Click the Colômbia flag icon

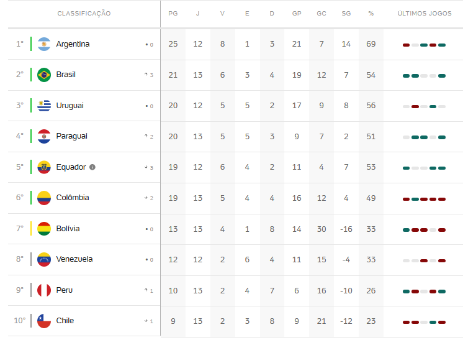click(44, 198)
